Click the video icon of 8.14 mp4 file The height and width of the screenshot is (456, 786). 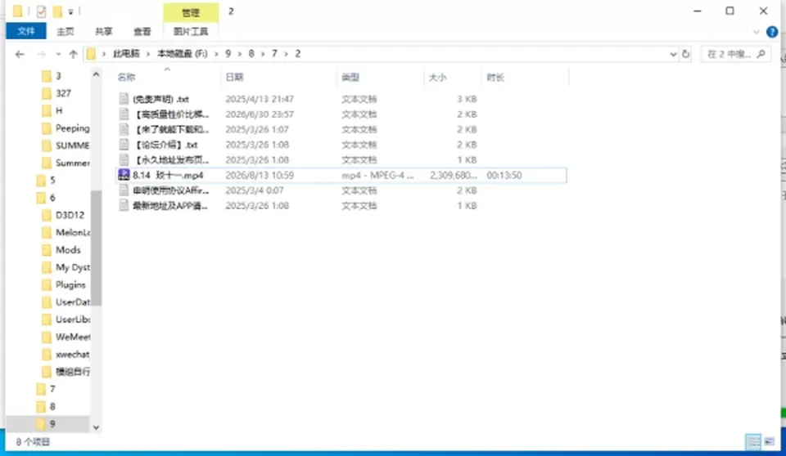pos(124,175)
